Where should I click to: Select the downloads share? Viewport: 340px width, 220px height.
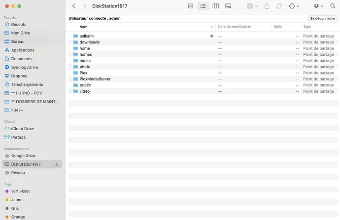[x=203, y=42]
